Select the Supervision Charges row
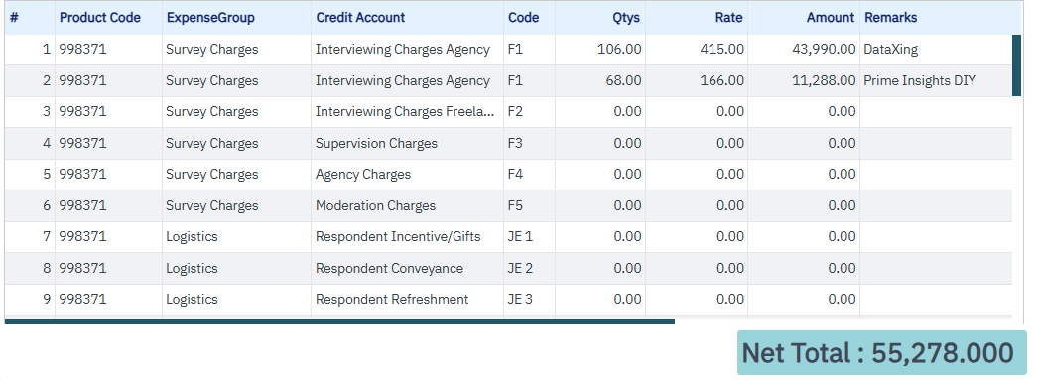Image resolution: width=1037 pixels, height=380 pixels. (x=508, y=144)
